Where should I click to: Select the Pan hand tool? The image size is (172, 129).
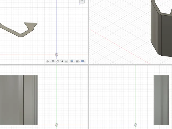[x=58, y=61]
